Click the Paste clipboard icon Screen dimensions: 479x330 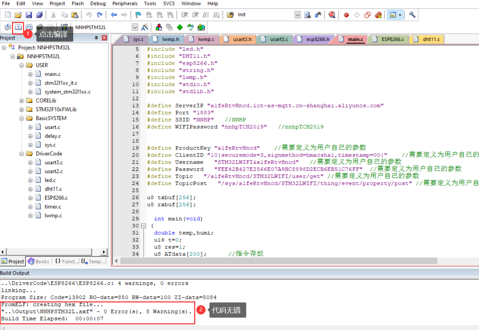[75, 15]
